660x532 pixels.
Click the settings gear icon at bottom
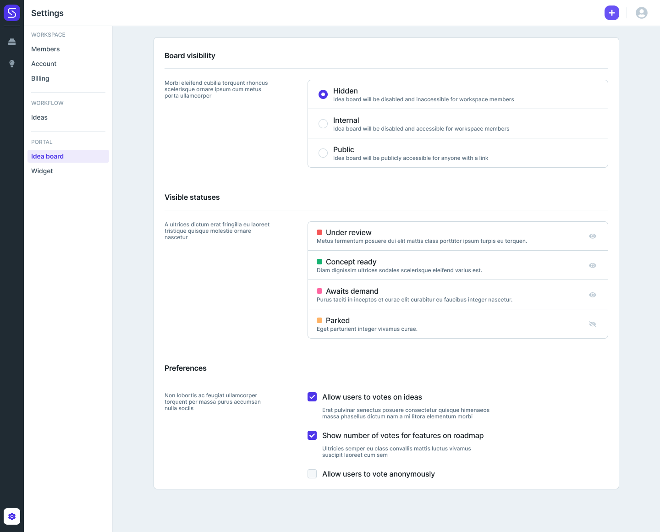12,516
